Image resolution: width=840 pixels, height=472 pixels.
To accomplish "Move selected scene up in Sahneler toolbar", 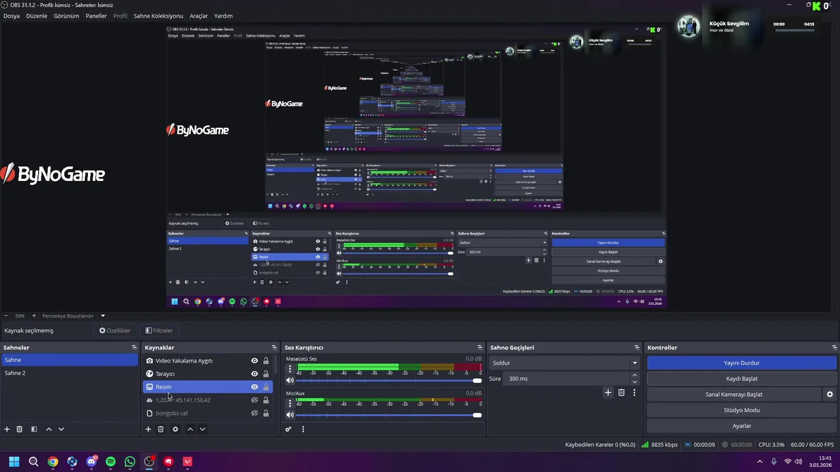I will pos(49,429).
